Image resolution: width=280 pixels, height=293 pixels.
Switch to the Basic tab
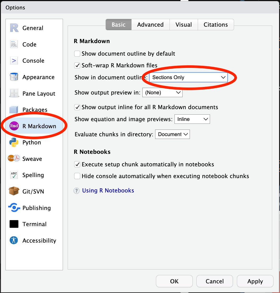(119, 25)
